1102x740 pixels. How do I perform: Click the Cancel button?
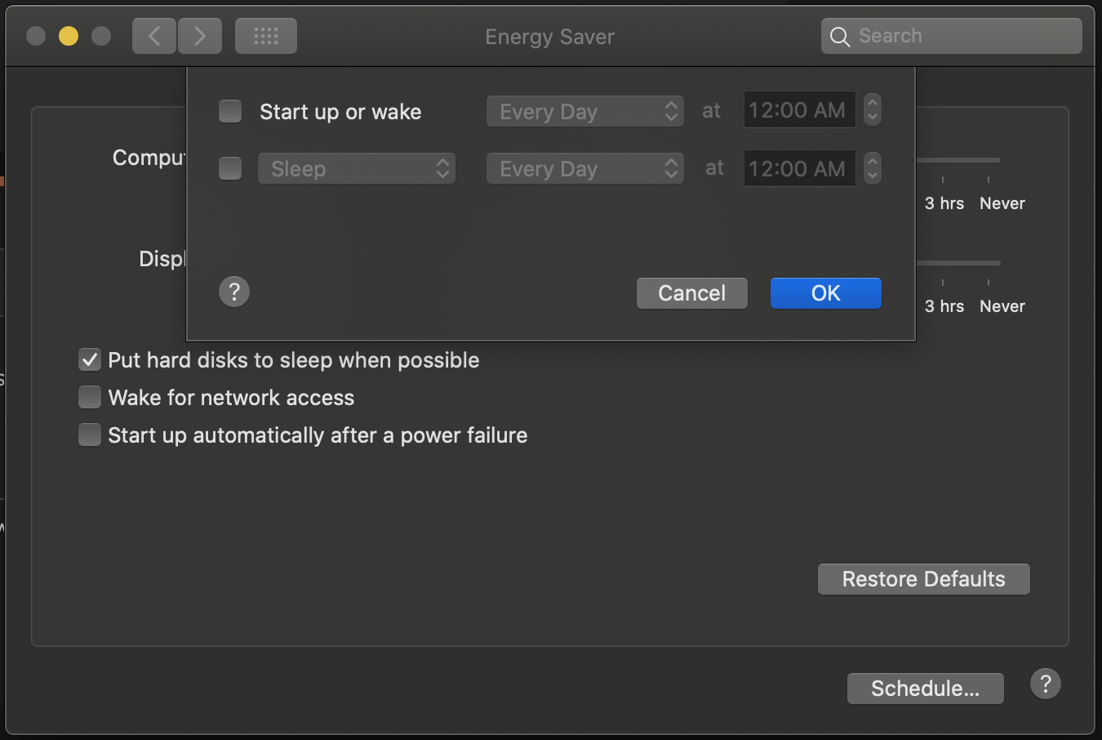(692, 293)
